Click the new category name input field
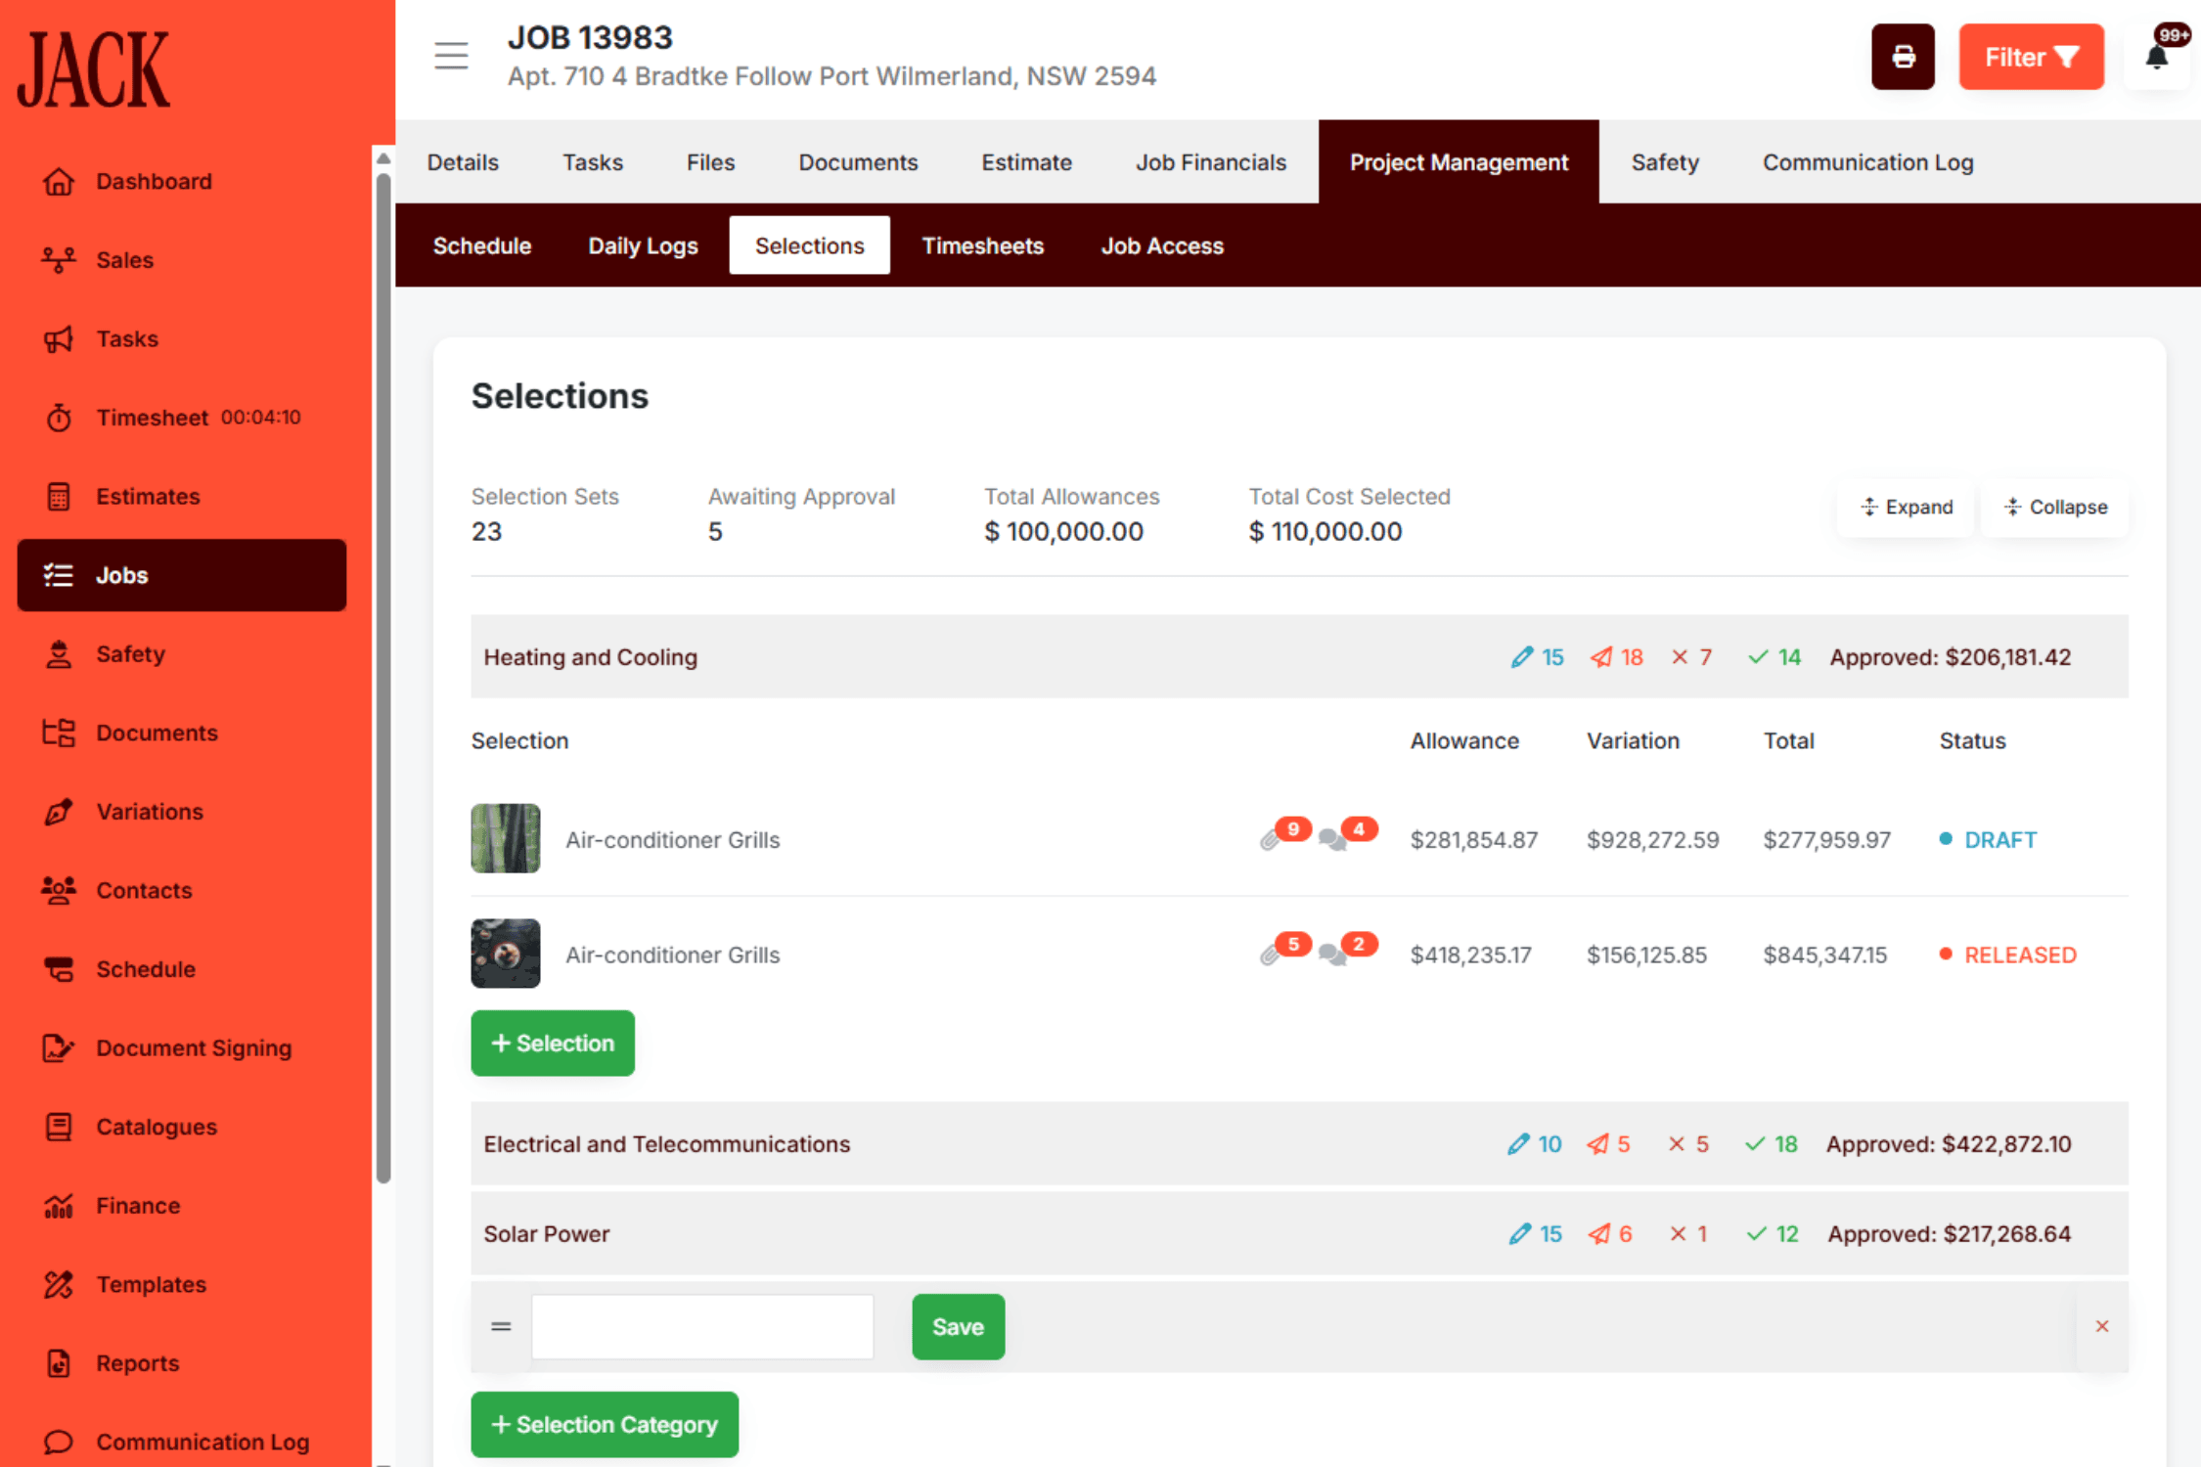The height and width of the screenshot is (1467, 2201). 701,1326
